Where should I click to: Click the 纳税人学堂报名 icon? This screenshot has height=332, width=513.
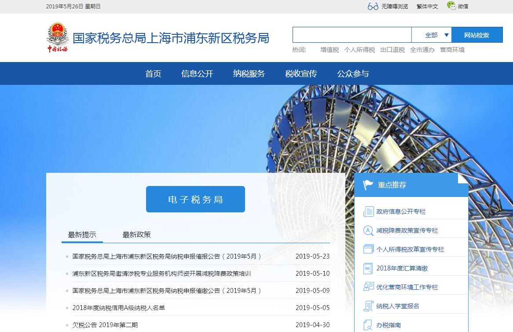368,306
